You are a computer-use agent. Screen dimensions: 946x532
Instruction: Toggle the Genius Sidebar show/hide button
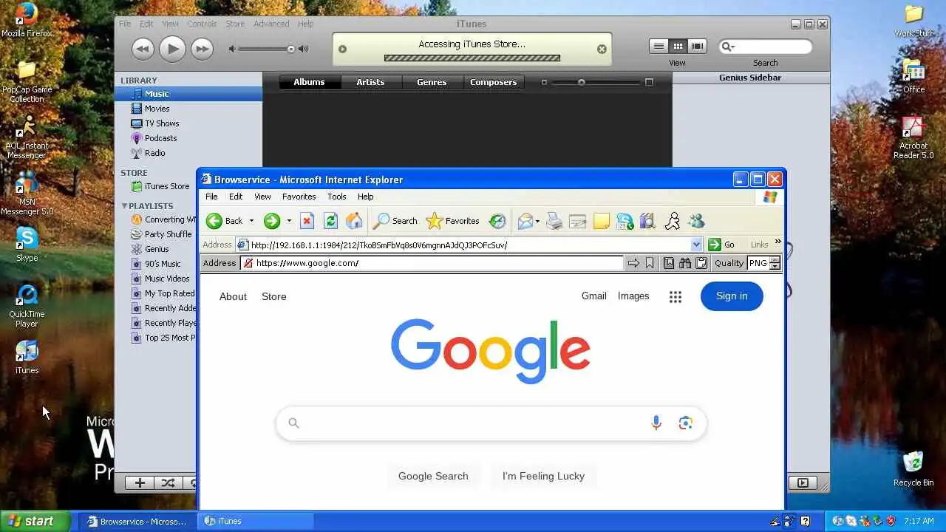coord(803,483)
